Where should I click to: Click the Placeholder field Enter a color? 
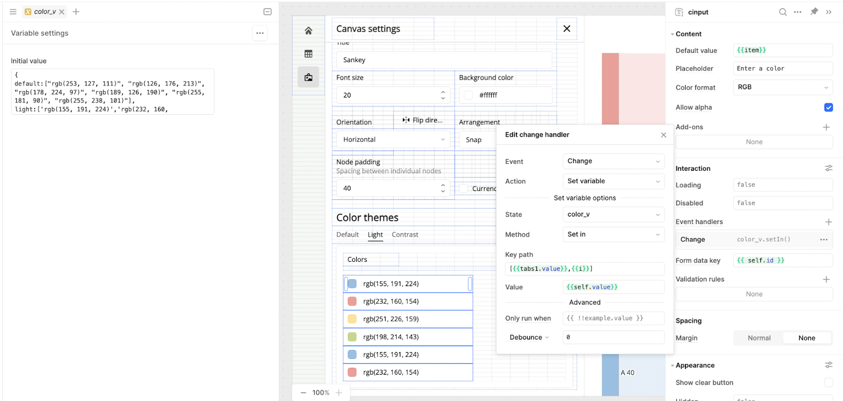pyautogui.click(x=782, y=69)
